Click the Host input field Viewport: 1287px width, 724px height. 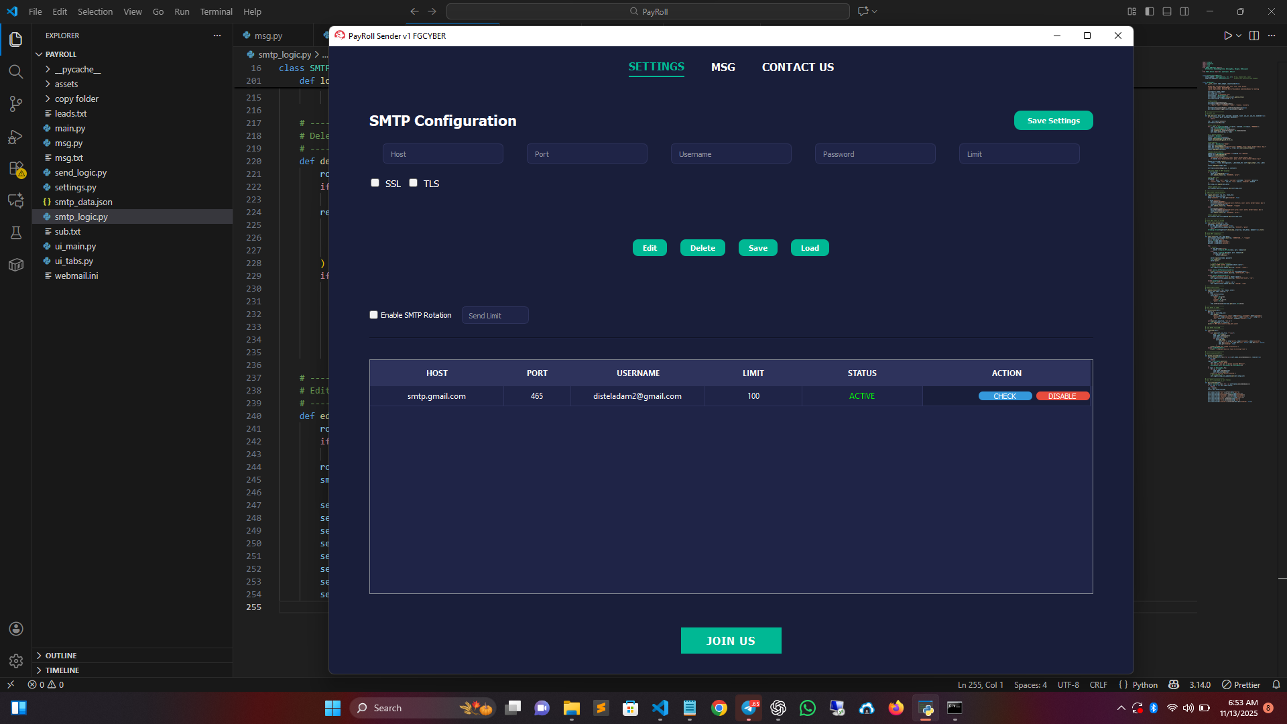click(442, 154)
